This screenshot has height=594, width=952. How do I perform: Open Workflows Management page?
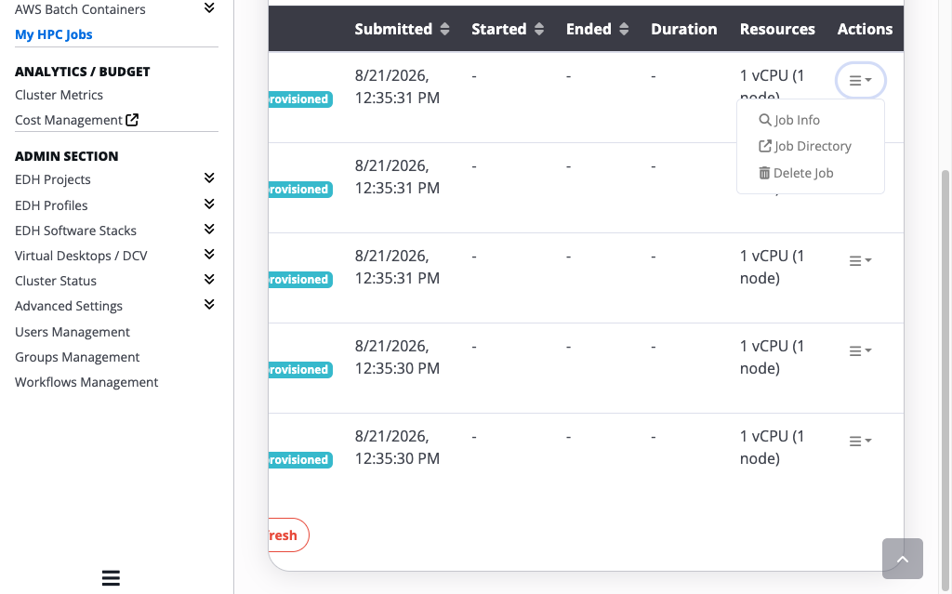point(86,382)
